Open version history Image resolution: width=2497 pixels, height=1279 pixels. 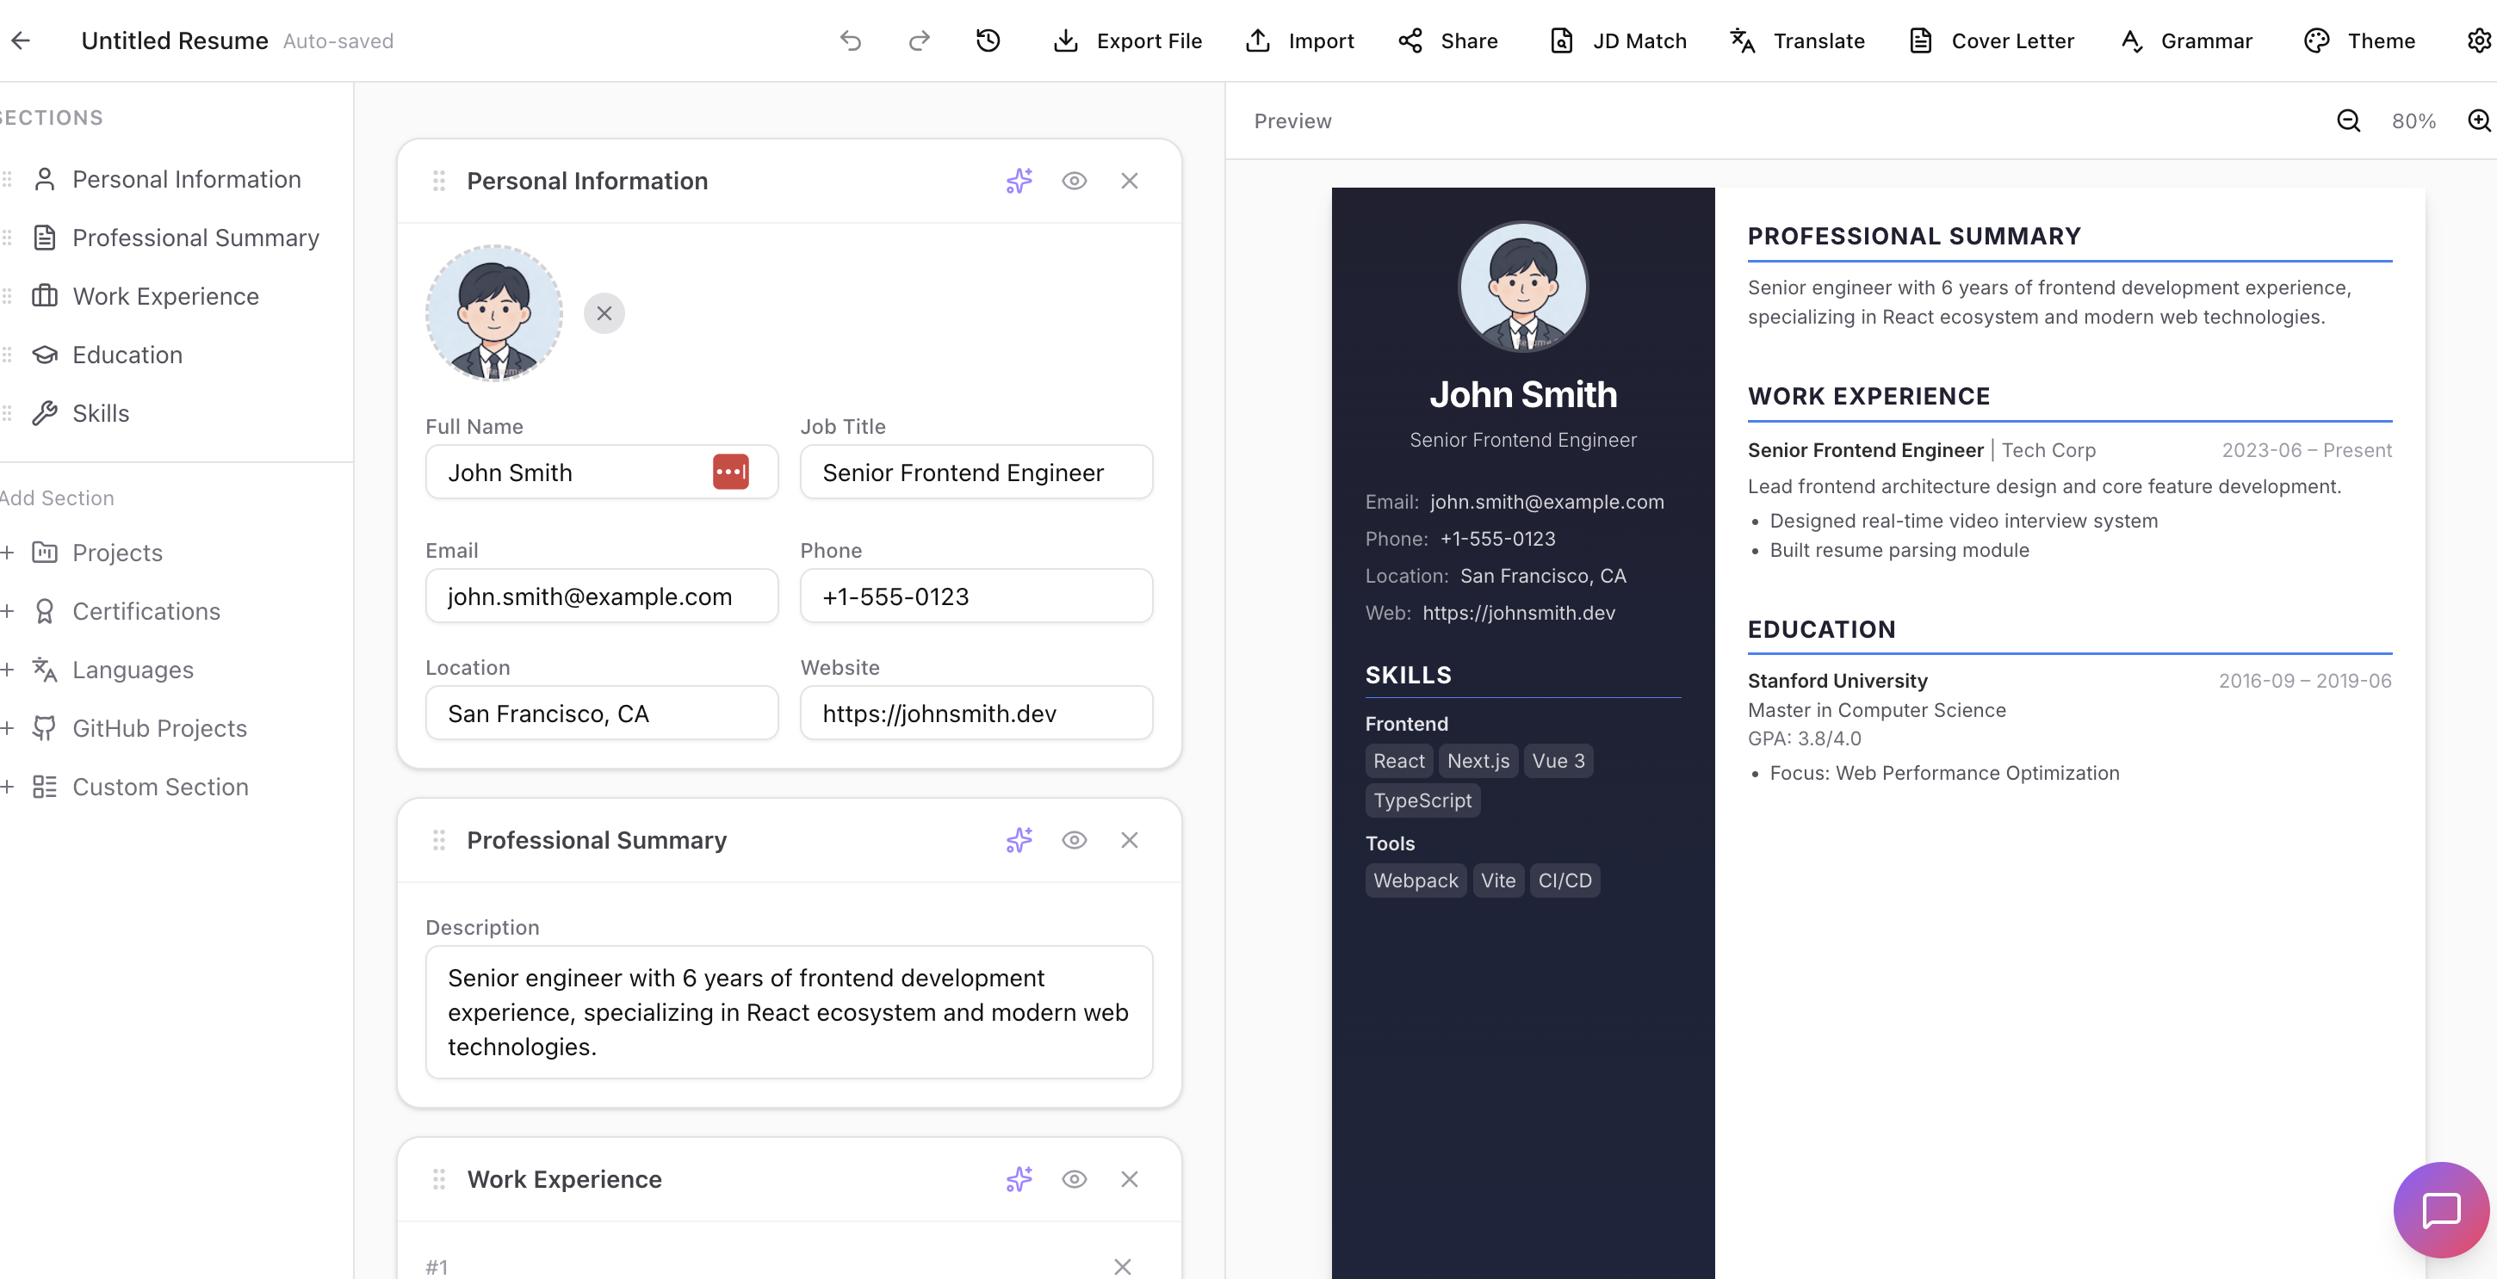pos(987,40)
